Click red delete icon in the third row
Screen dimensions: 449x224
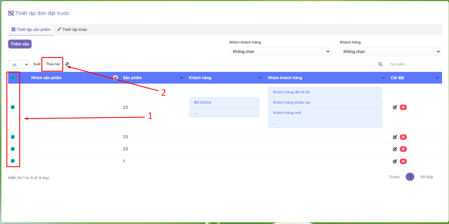click(403, 149)
